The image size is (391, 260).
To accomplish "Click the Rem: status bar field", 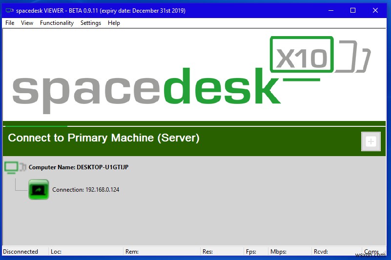I will [162, 252].
